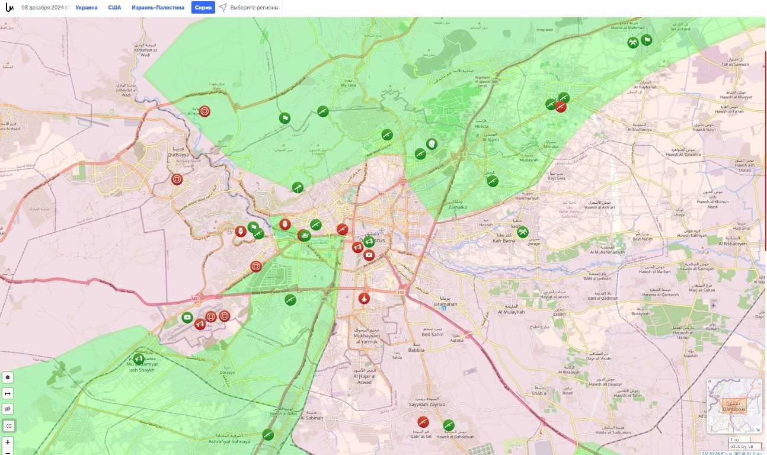Collapse the Damascus minimap with its arrow
The height and width of the screenshot is (455, 767).
(x=758, y=430)
